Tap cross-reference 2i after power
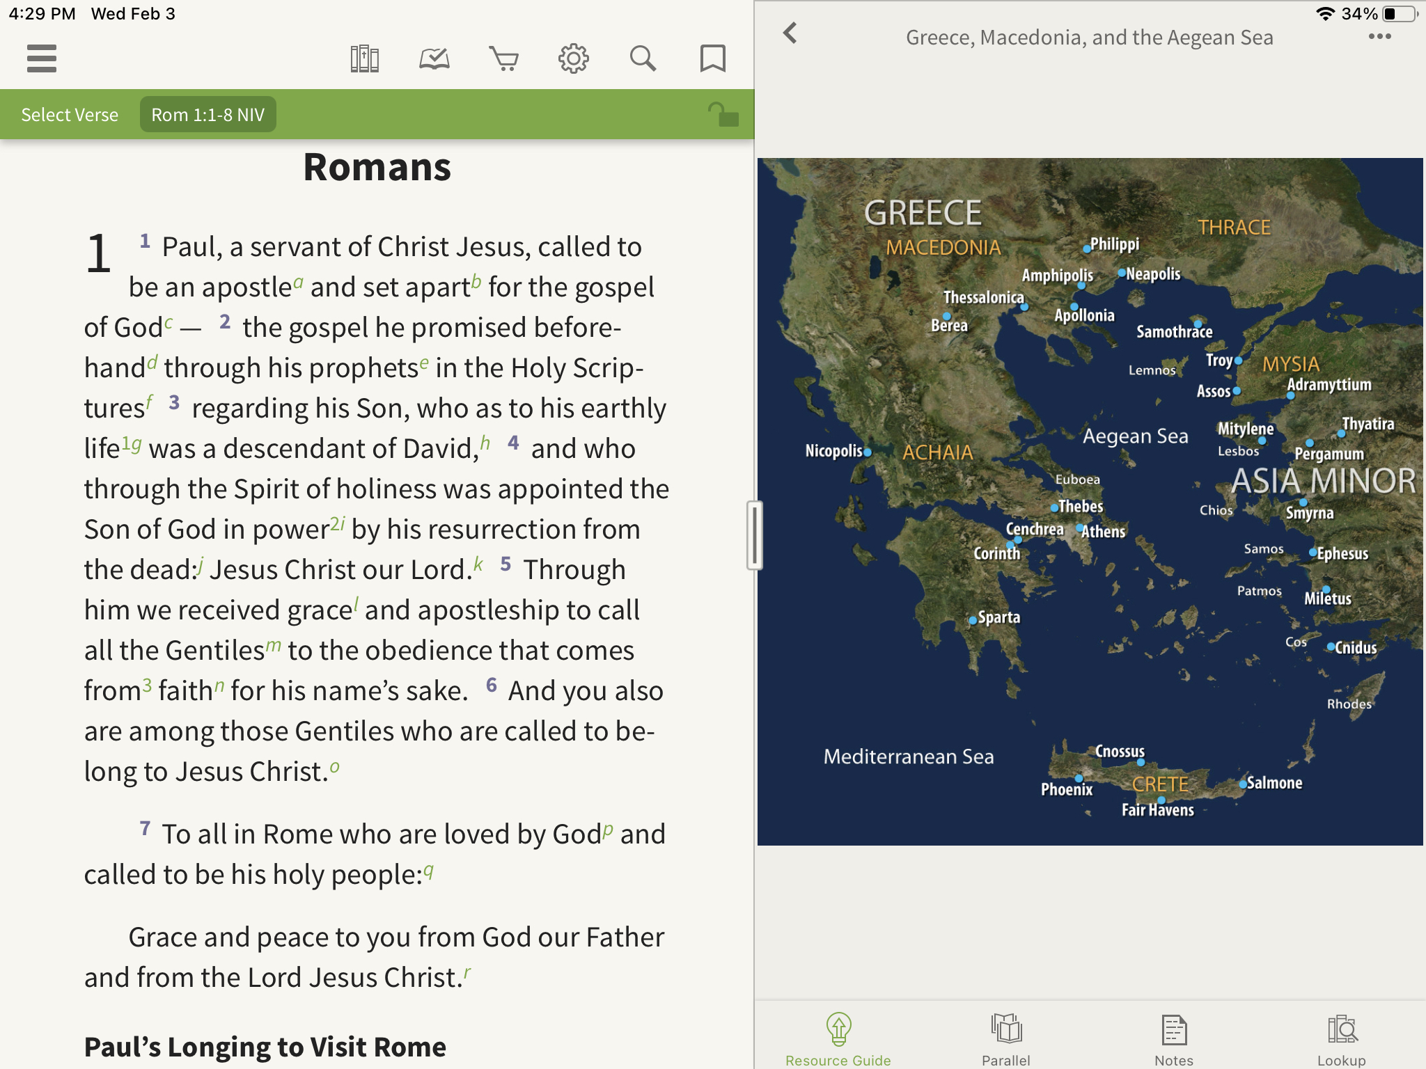 point(338,523)
